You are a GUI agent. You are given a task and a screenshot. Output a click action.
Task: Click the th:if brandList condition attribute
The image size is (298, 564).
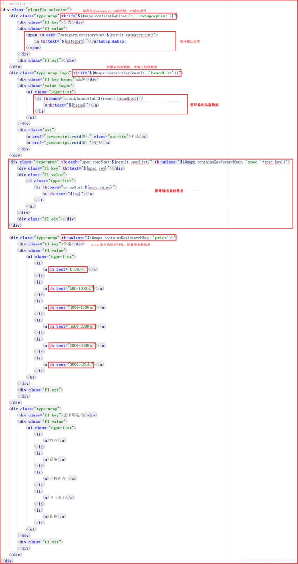pyautogui.click(x=127, y=73)
